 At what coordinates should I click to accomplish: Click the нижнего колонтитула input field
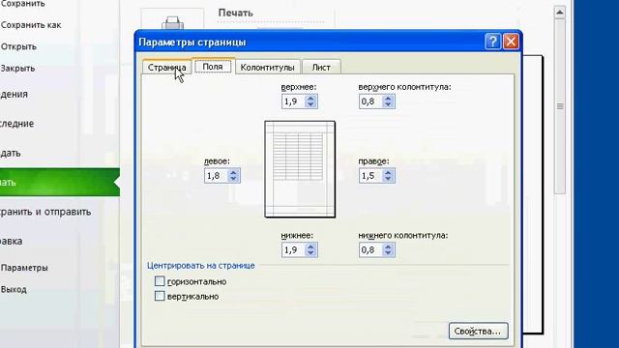point(370,249)
